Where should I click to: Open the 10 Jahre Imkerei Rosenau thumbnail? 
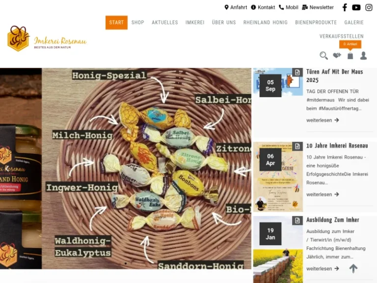coord(278,177)
